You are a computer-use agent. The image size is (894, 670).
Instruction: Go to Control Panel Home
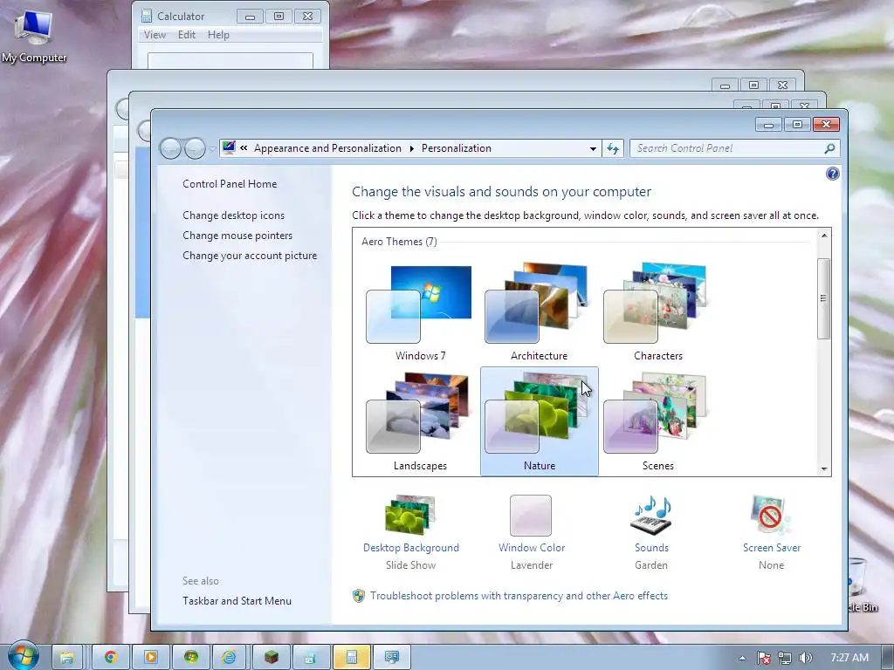pos(230,184)
